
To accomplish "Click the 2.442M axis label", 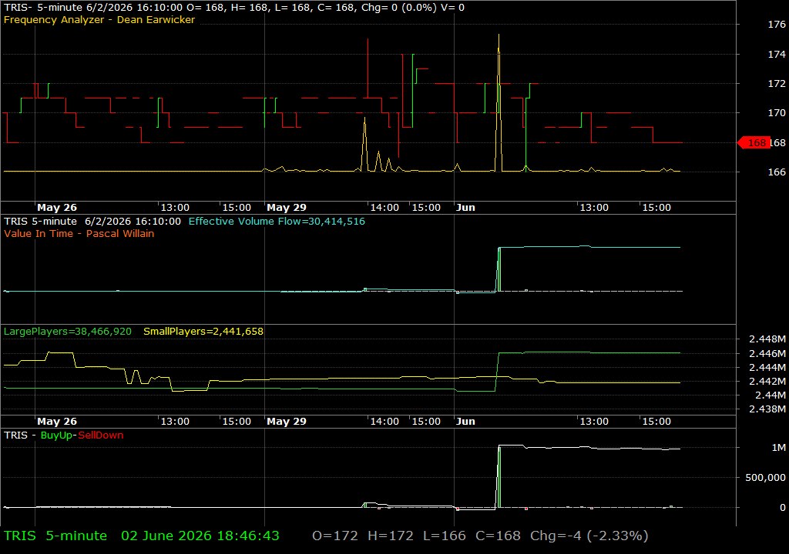I will point(767,382).
